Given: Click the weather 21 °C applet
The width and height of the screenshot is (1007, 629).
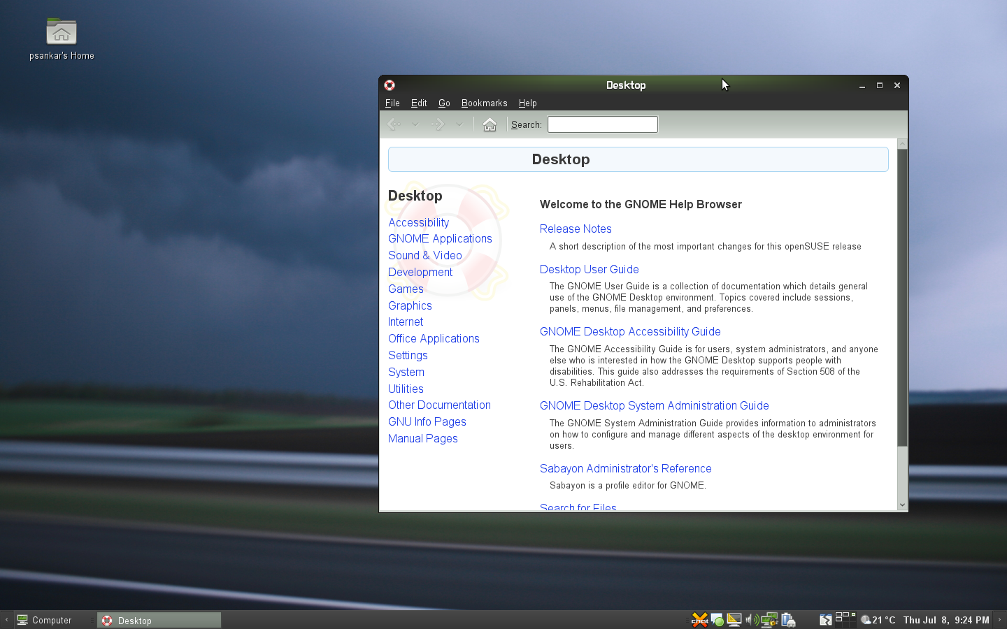Looking at the screenshot, I should click(878, 620).
